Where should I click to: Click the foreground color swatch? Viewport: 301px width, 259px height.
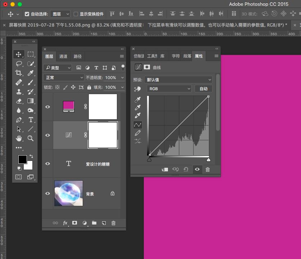[22, 159]
